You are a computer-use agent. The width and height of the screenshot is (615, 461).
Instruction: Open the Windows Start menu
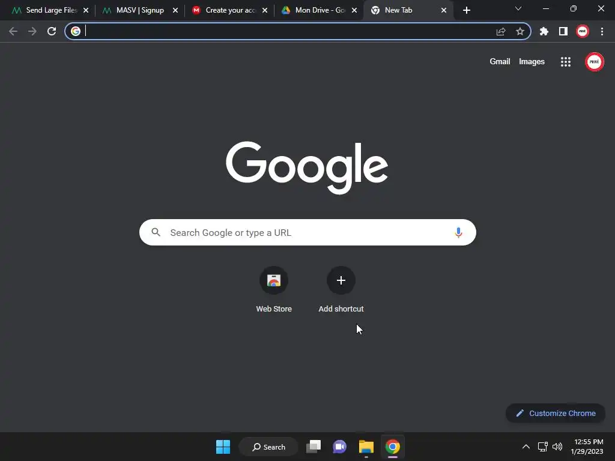click(x=223, y=447)
